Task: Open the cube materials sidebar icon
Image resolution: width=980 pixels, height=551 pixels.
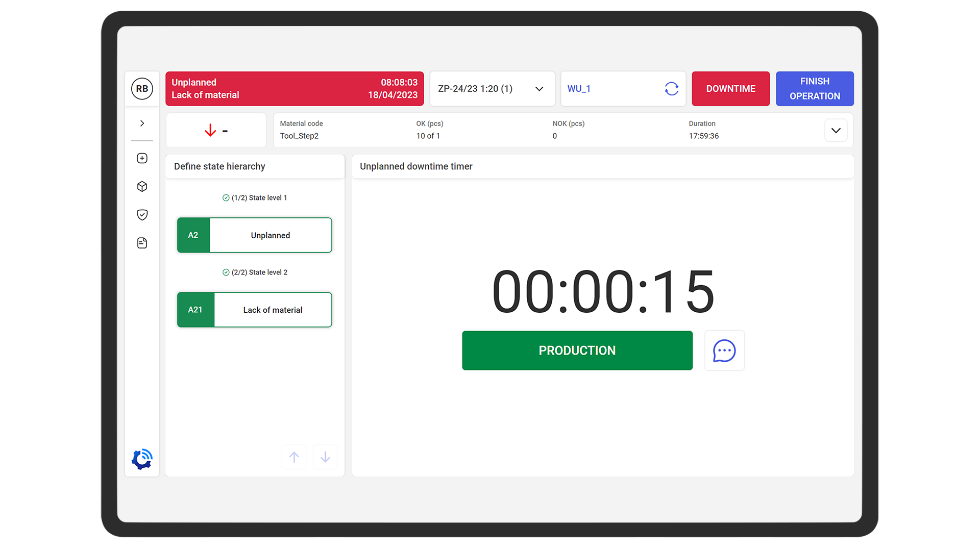Action: 142,187
